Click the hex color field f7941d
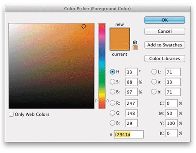The height and width of the screenshot is (153, 196). (129, 134)
